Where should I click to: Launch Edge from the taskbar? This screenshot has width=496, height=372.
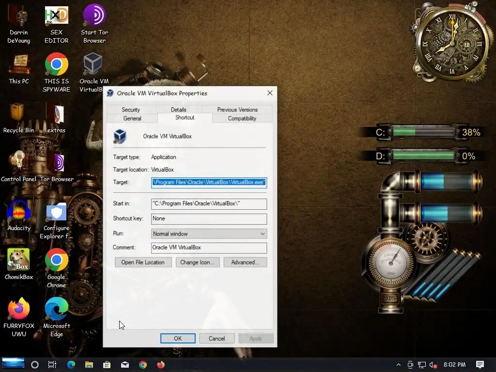pos(71,365)
